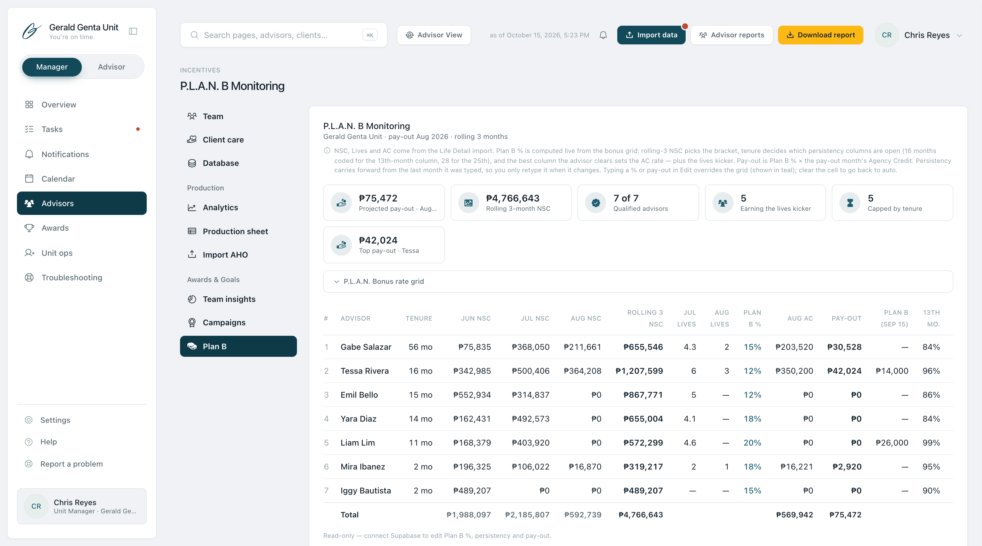This screenshot has width=982, height=546.
Task: Open the Tasks page in sidebar
Action: click(x=82, y=129)
